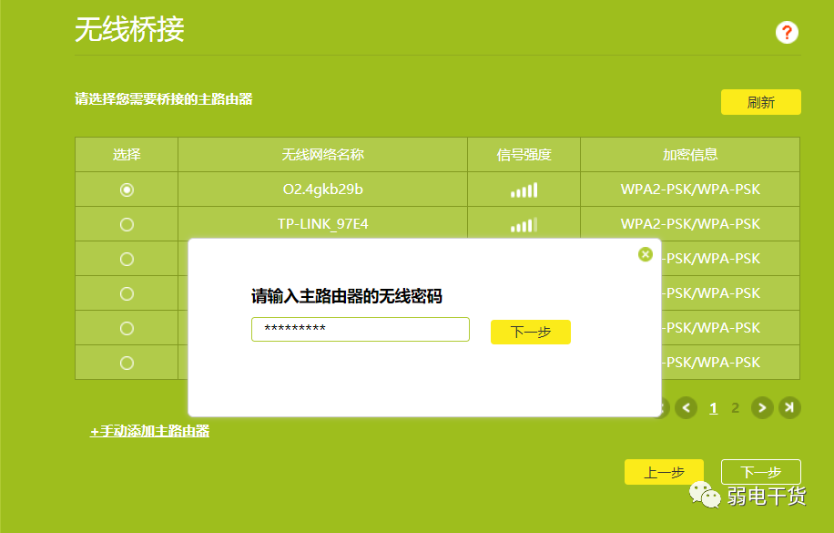This screenshot has height=533, width=834.
Task: Click +手动添加主路由器 link
Action: [149, 431]
